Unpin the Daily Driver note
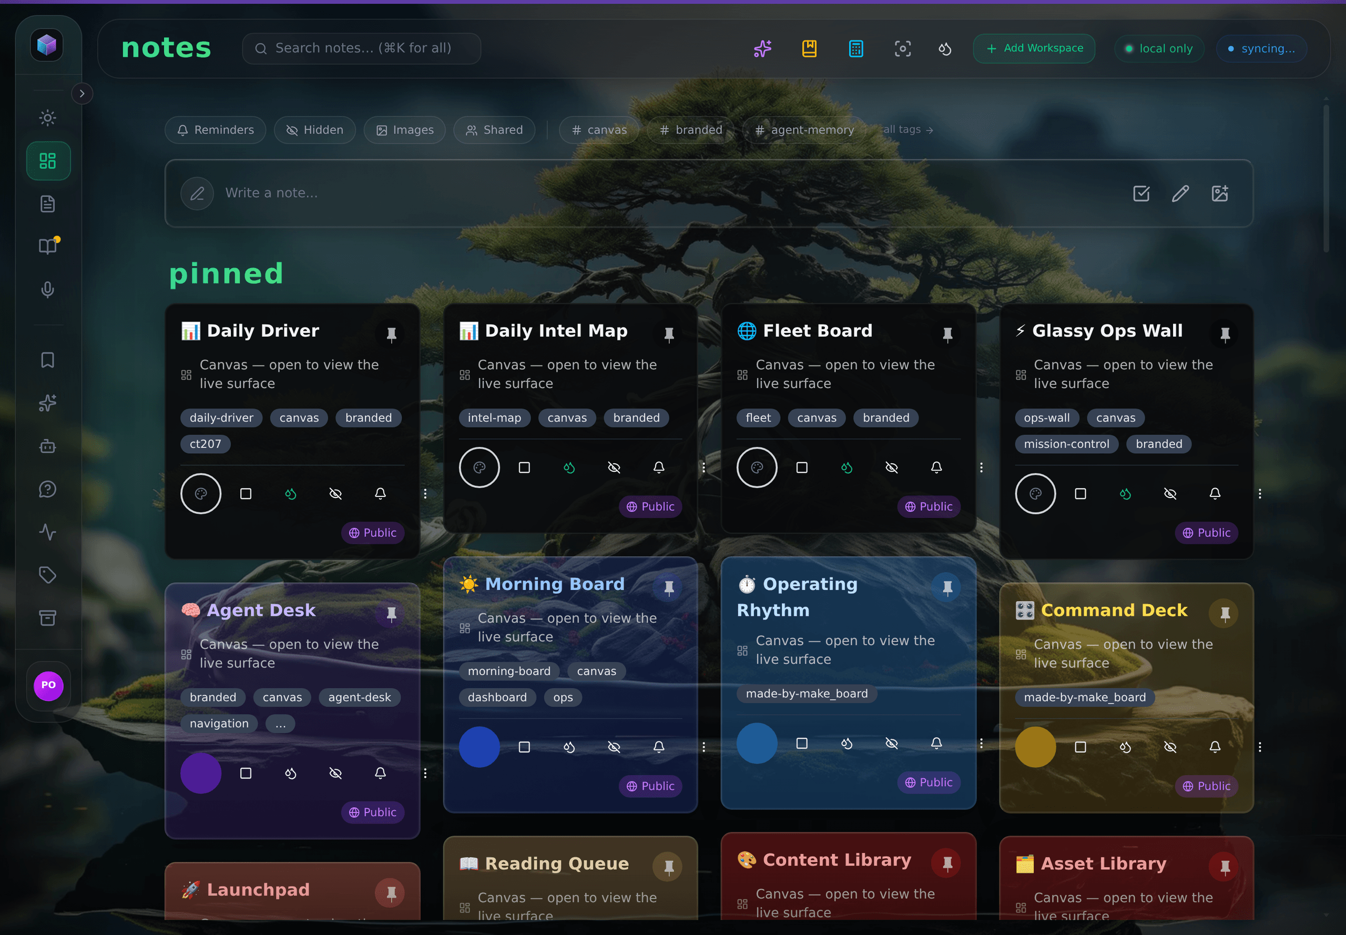The height and width of the screenshot is (935, 1346). click(391, 334)
